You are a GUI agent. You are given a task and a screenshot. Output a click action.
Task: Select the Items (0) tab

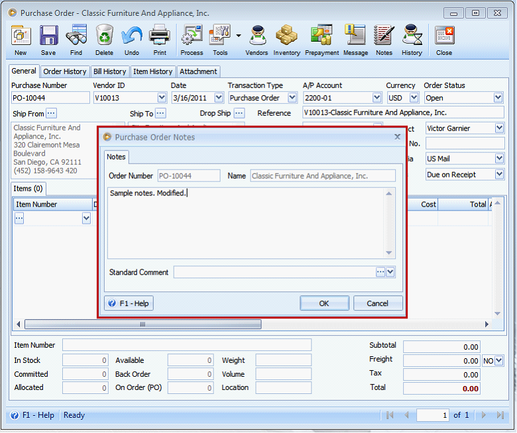[x=28, y=189]
